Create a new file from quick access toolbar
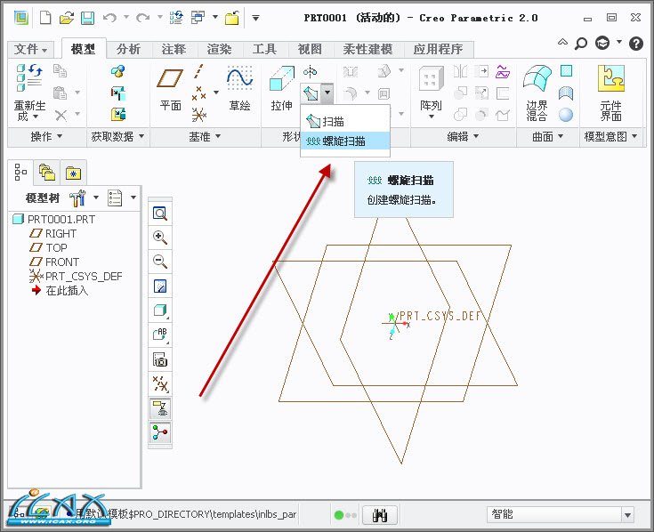The height and width of the screenshot is (532, 654). coord(45,18)
